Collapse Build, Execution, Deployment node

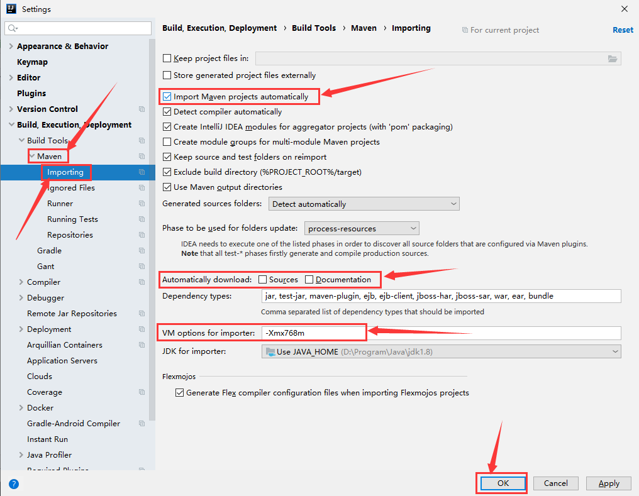click(11, 124)
